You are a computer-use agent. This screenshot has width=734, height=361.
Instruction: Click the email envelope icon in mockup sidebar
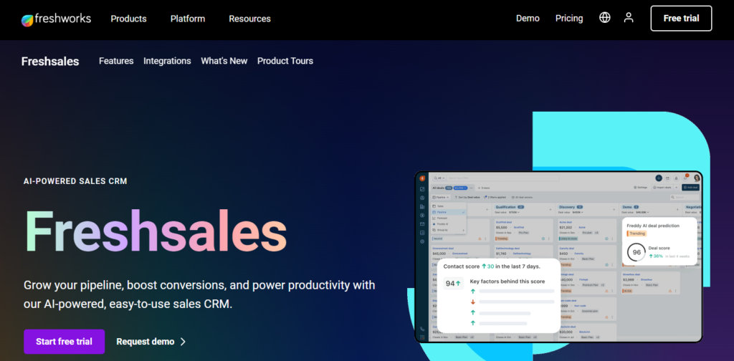coord(422,224)
